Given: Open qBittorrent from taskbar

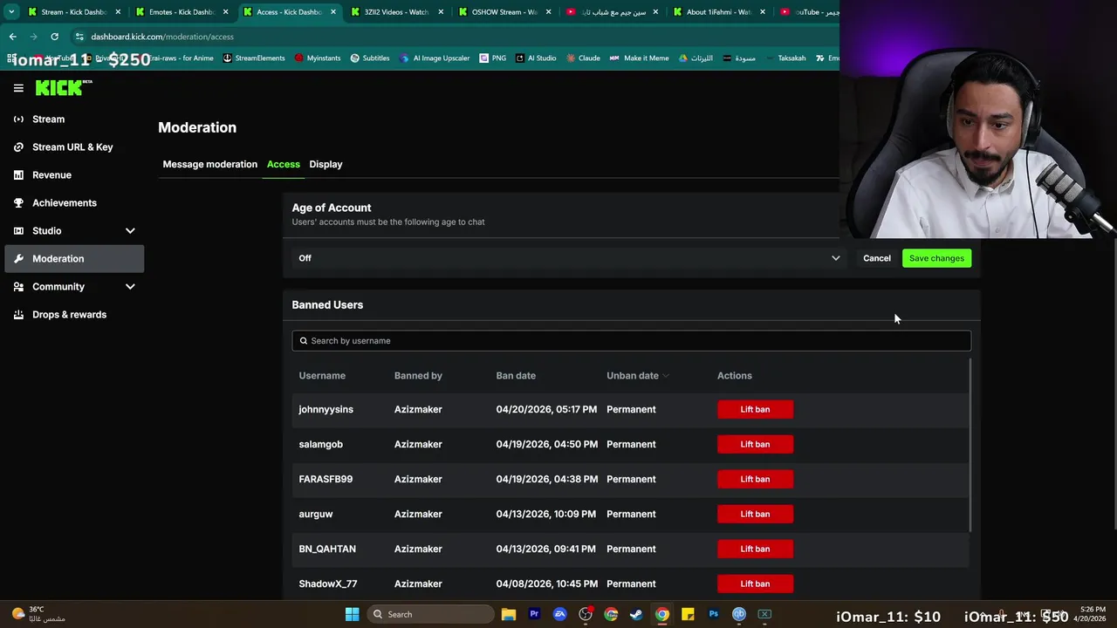Looking at the screenshot, I should click(739, 614).
